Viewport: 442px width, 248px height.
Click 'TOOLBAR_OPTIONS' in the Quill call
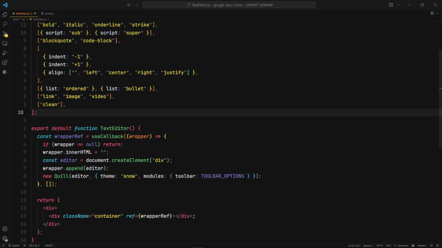[223, 176]
